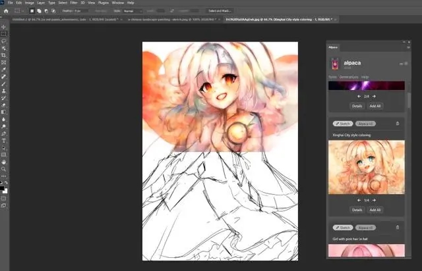
Task: Enable Intersect with selection mode
Action: [x=53, y=11]
